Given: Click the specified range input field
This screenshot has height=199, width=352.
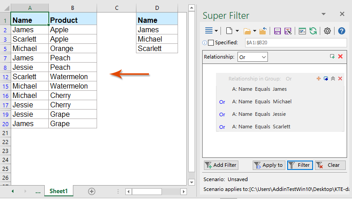Looking at the screenshot, I should (x=295, y=43).
